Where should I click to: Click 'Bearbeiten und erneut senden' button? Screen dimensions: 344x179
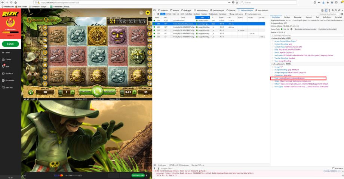point(305,29)
